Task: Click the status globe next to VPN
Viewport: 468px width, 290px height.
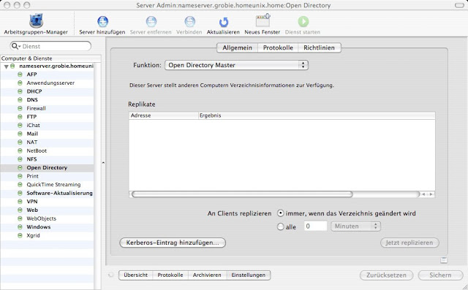Action: click(20, 202)
